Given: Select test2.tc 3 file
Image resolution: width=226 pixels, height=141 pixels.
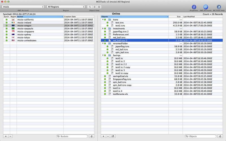Looking at the screenshot, I should point(162,70).
